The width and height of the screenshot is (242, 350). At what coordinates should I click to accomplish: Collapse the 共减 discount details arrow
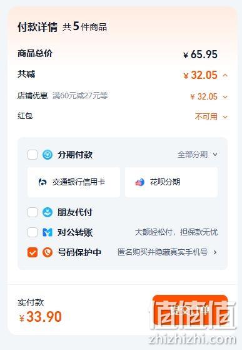coord(225,75)
